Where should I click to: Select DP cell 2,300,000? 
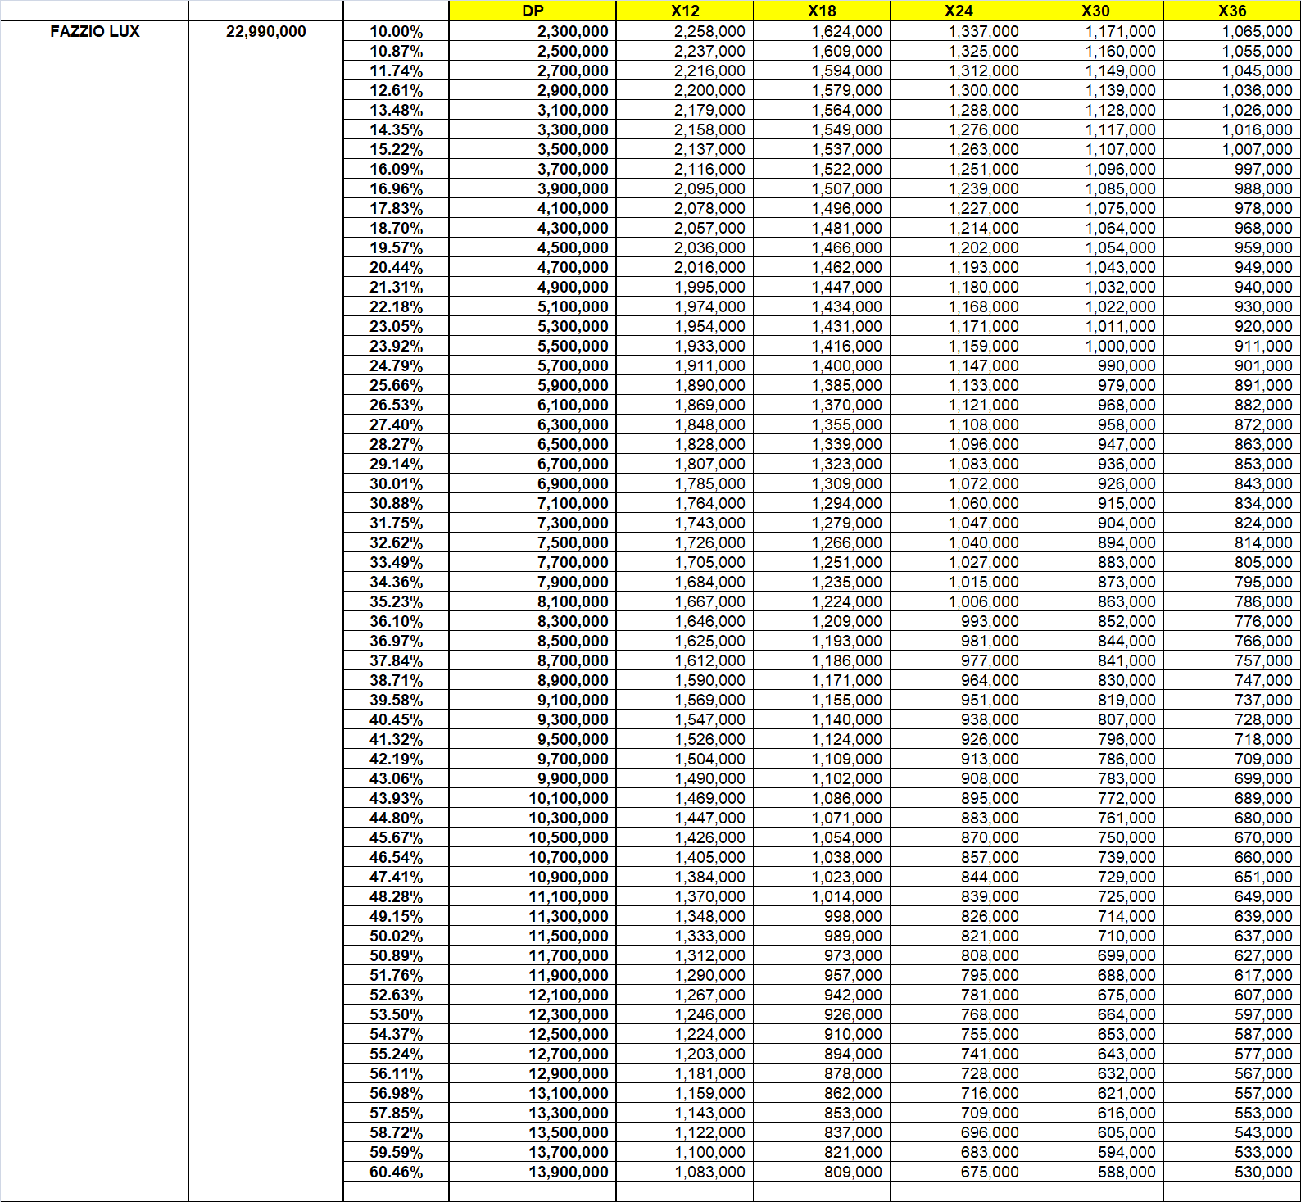533,31
